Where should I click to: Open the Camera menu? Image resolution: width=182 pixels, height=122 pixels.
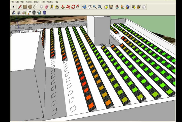click(x=29, y=2)
